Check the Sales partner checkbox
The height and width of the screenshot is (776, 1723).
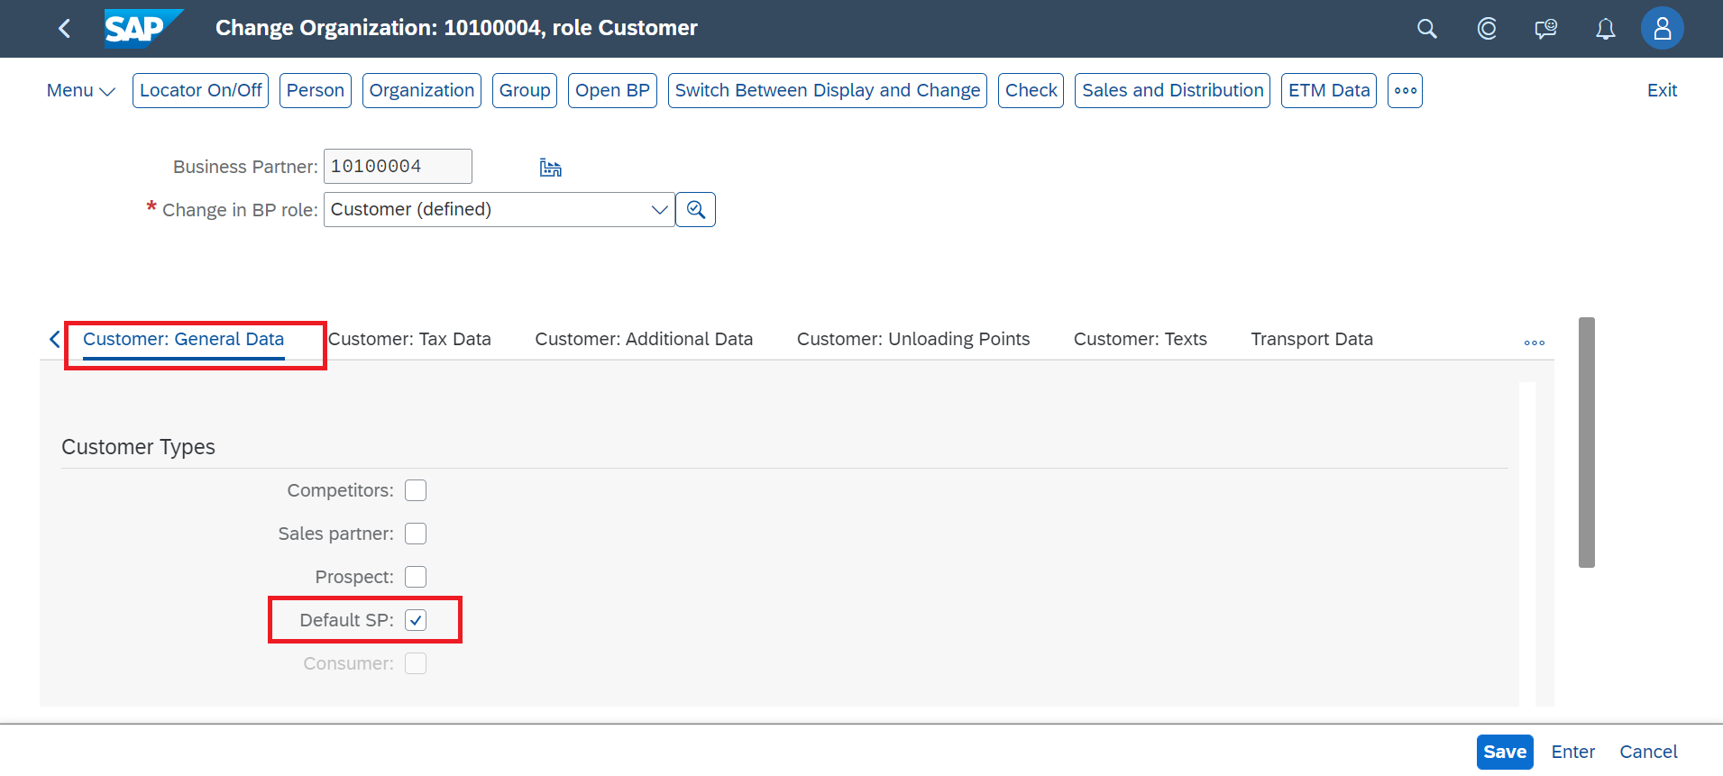pos(416,534)
